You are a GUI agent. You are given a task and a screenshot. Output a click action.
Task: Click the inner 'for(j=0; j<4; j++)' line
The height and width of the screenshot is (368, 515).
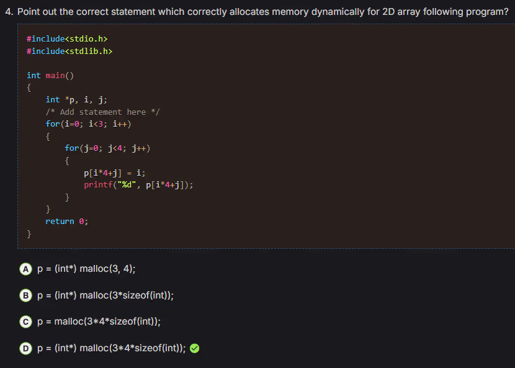click(107, 148)
